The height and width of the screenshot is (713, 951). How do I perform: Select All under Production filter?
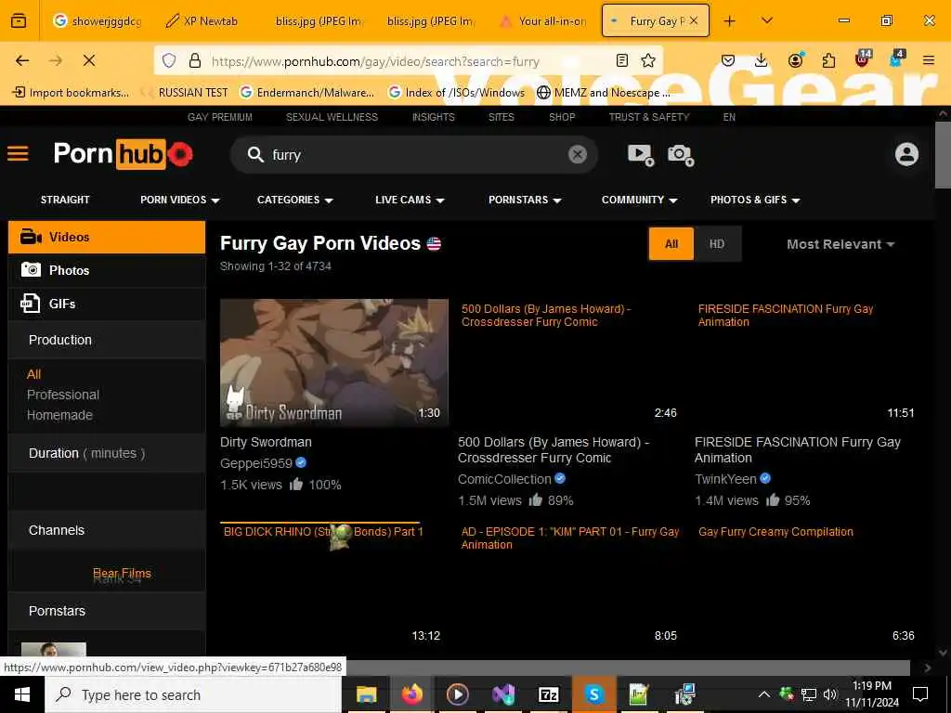click(x=34, y=374)
